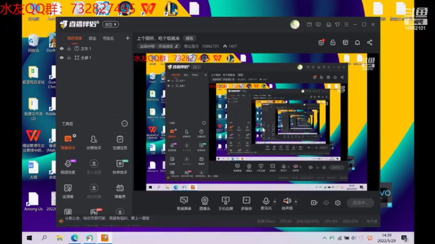
Task: Click the 扬声器 speaker icon
Action: [x=287, y=201]
